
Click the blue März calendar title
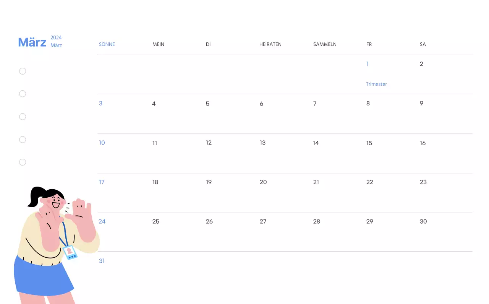(32, 42)
